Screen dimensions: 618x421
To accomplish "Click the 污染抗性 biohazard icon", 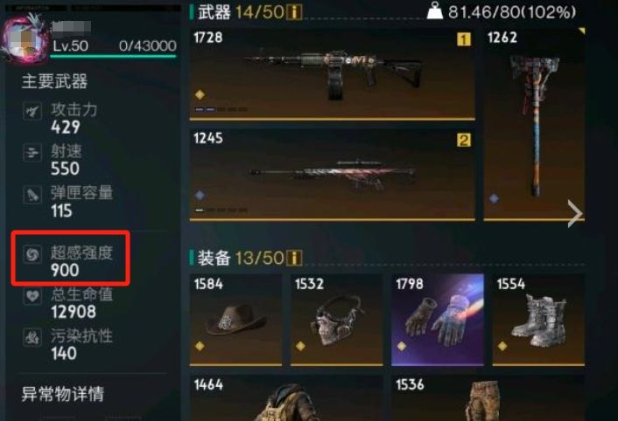I will click(32, 337).
